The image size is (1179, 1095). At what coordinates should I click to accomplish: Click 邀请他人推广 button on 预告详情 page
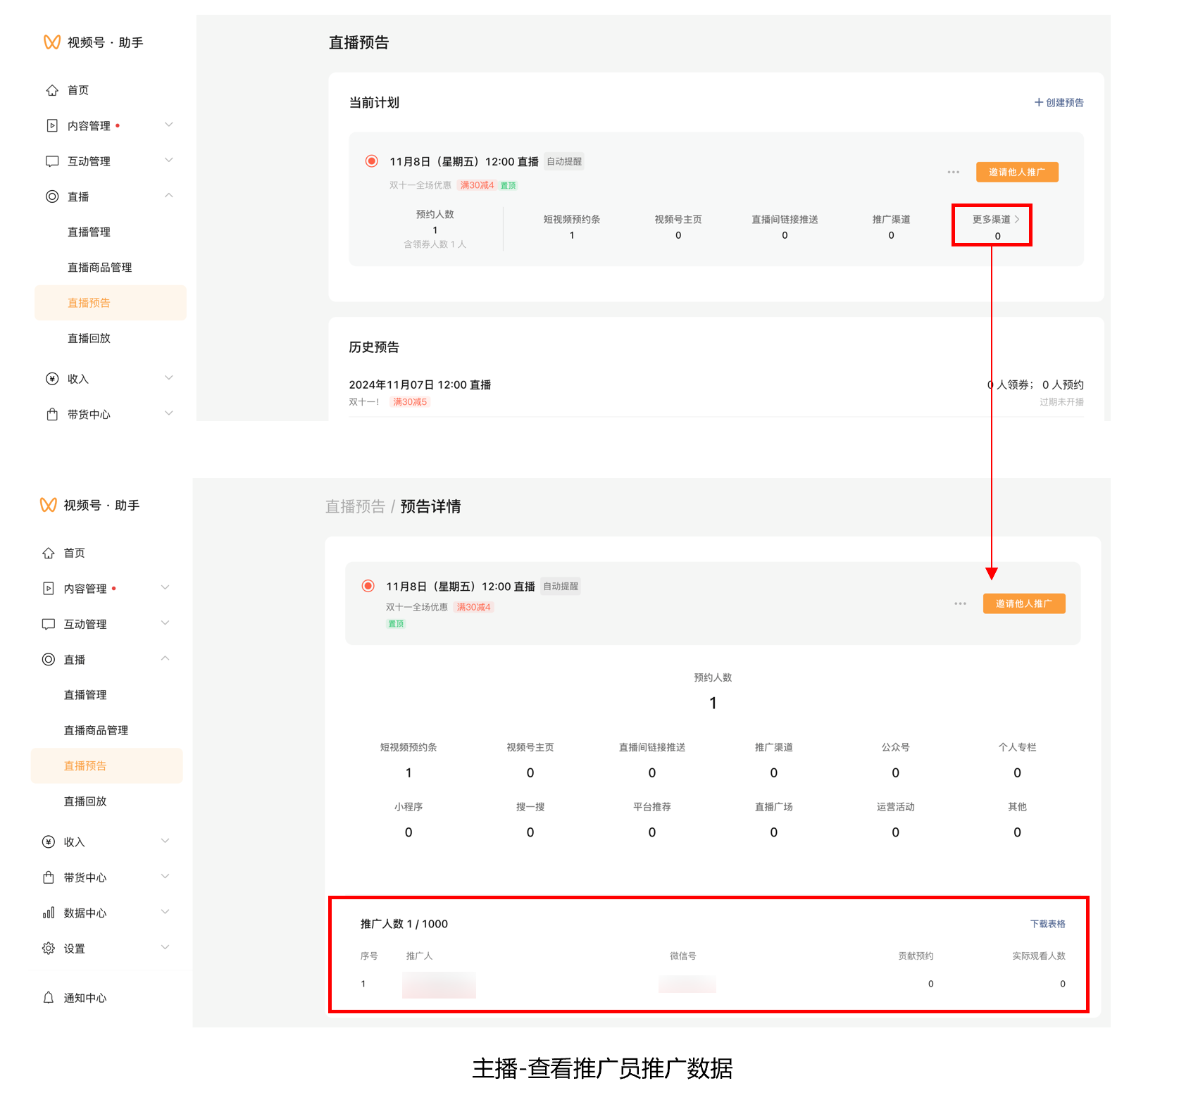coord(1023,604)
